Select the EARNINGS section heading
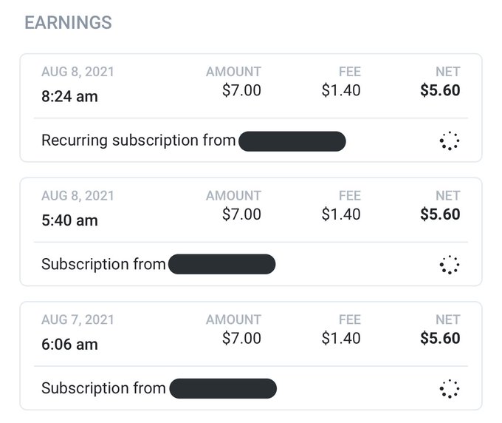This screenshot has width=502, height=423. point(68,23)
